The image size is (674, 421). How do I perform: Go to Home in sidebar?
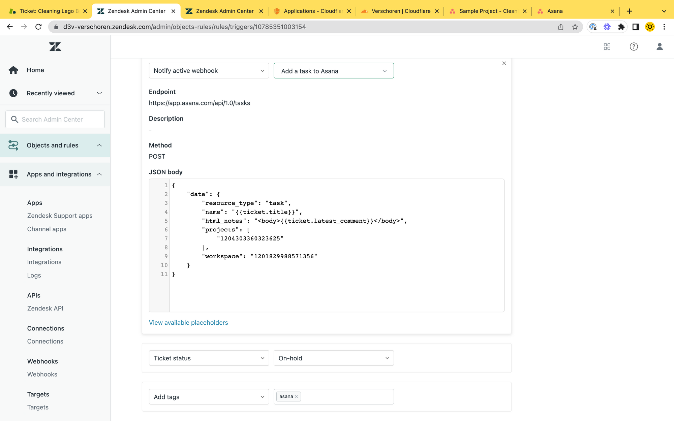[x=35, y=70]
